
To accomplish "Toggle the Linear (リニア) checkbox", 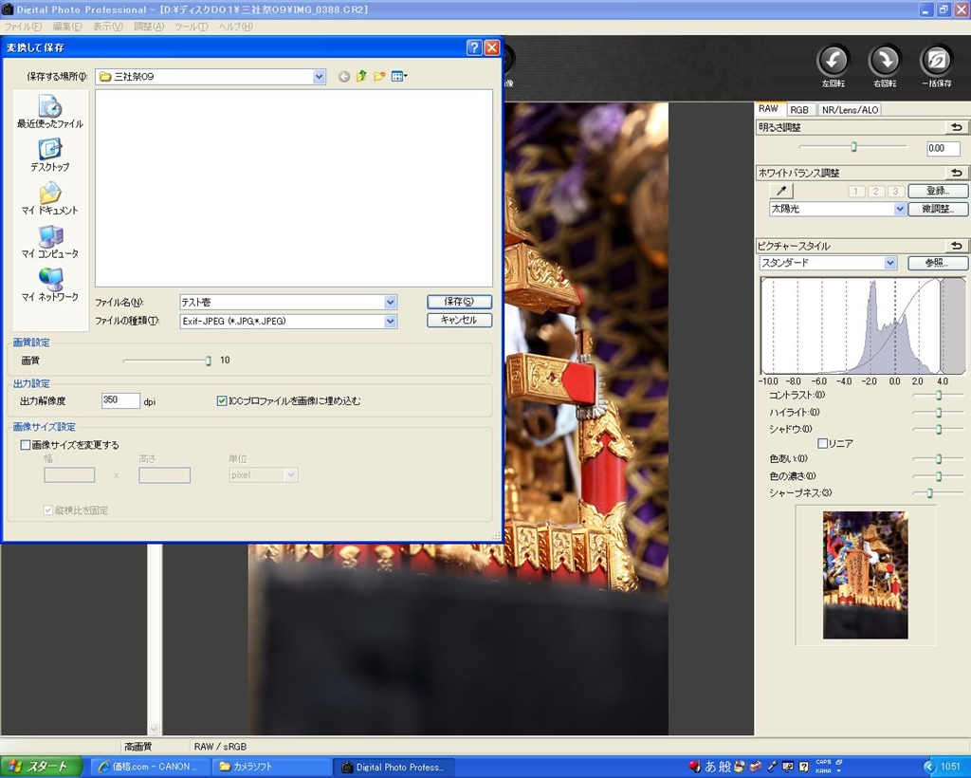I will 822,443.
